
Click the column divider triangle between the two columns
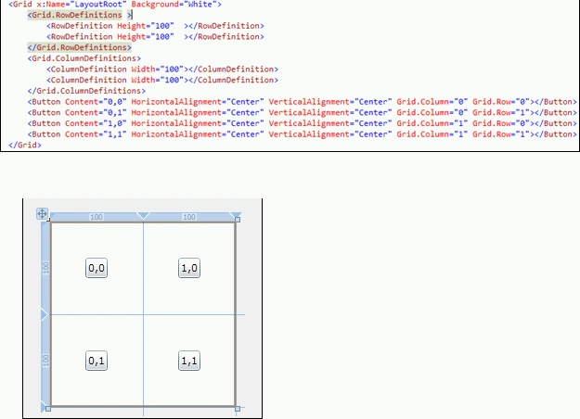coord(143,216)
